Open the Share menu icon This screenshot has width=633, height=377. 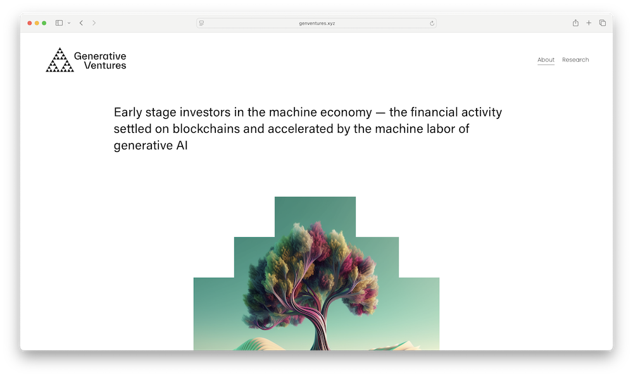575,23
